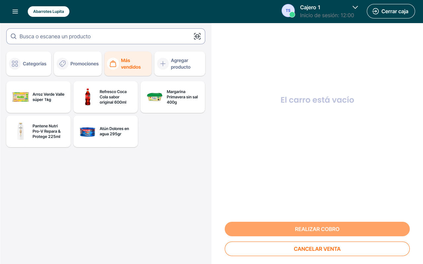
Task: Select the Abarrotes Lupita store label
Action: (49, 12)
